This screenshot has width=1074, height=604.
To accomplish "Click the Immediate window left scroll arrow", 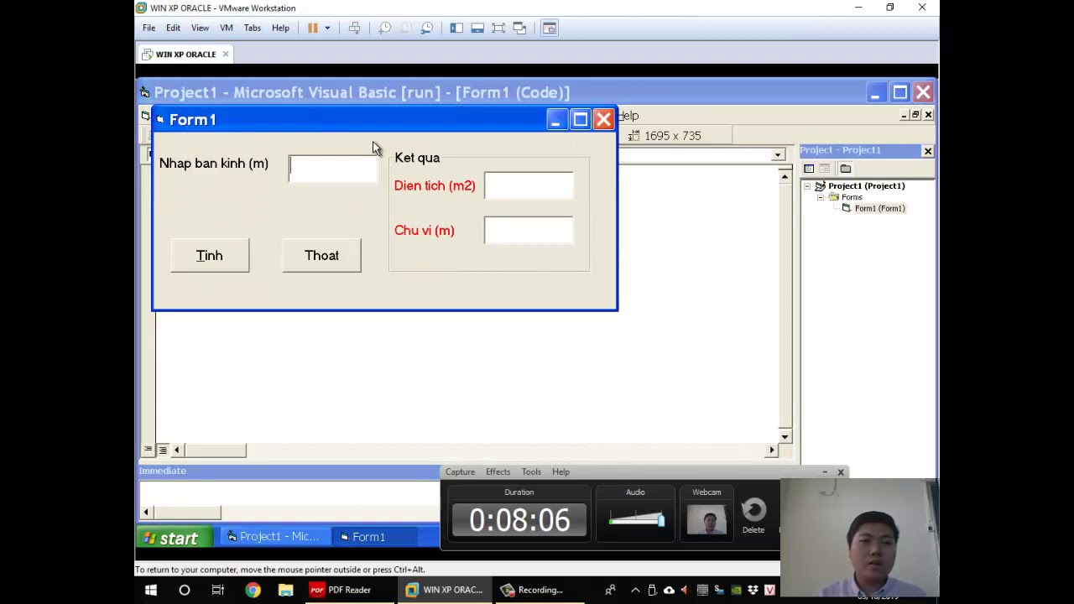I will pyautogui.click(x=146, y=512).
